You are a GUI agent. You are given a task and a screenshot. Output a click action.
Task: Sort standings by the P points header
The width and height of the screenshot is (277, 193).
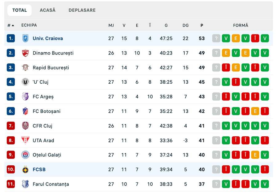202,25
